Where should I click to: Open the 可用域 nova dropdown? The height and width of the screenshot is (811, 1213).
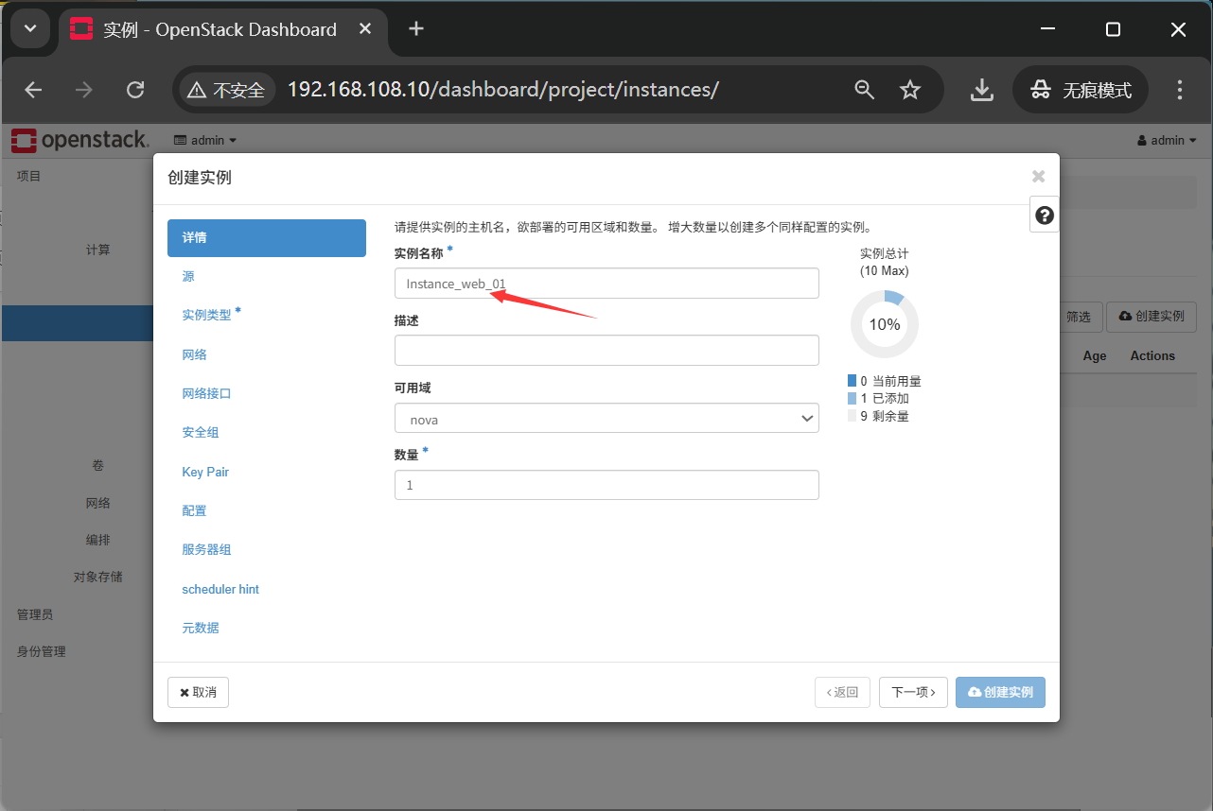coord(606,419)
